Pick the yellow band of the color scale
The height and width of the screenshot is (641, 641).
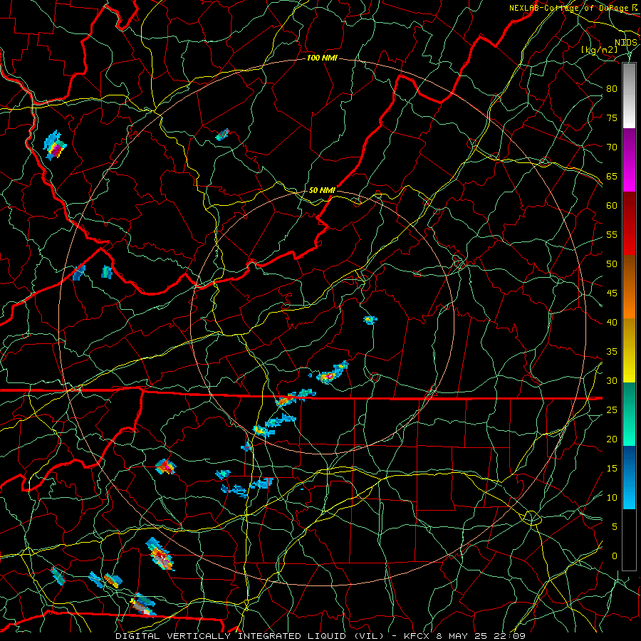pyautogui.click(x=629, y=350)
